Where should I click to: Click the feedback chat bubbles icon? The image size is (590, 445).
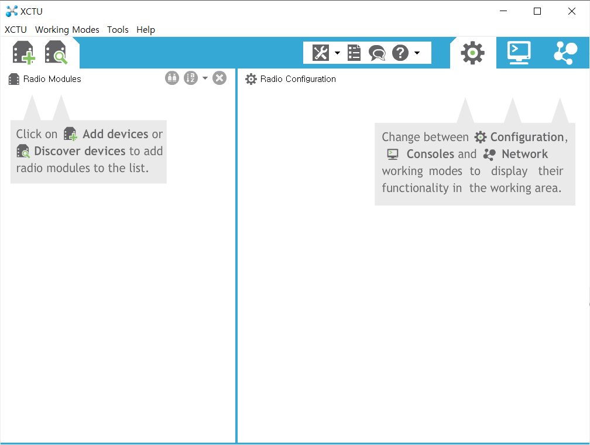pyautogui.click(x=377, y=53)
